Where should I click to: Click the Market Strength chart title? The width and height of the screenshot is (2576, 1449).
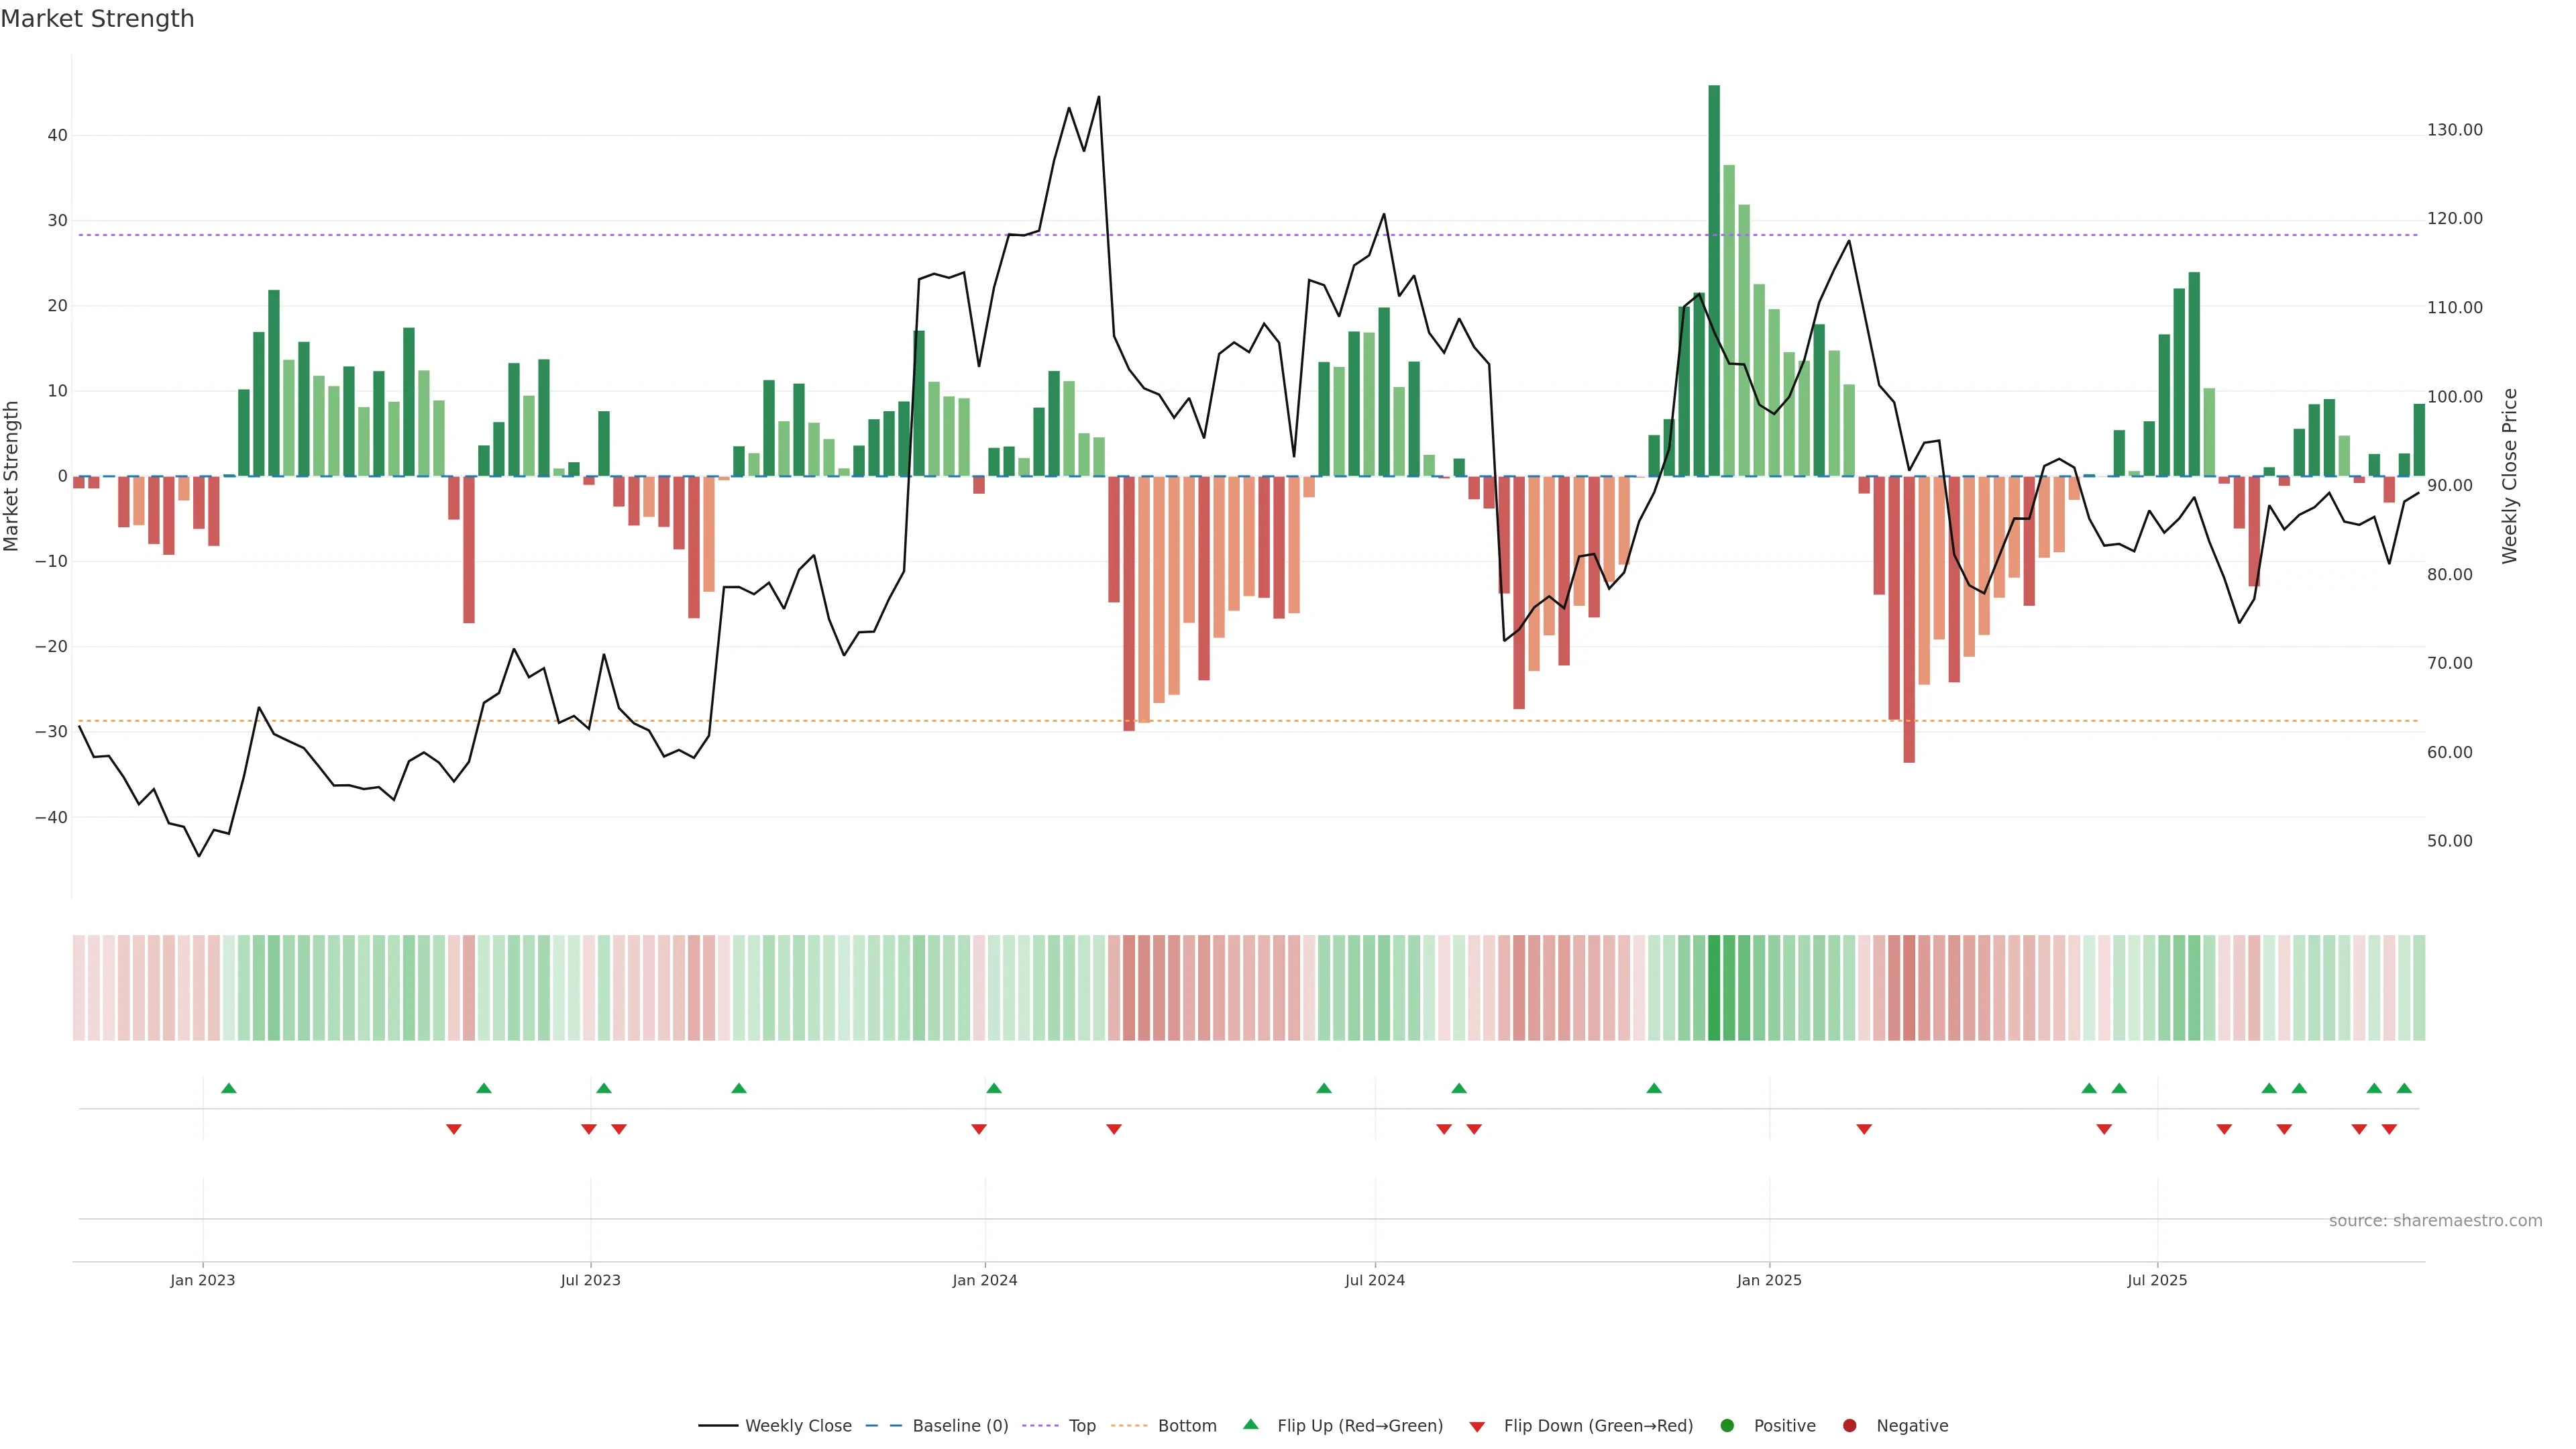coord(97,19)
